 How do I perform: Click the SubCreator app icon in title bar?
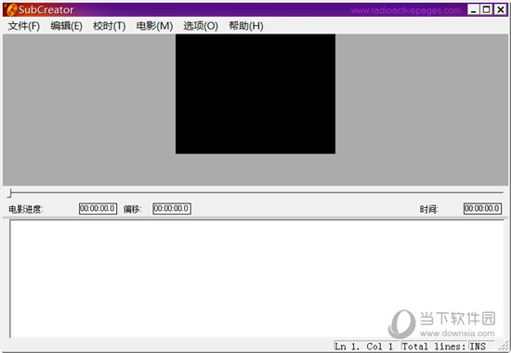11,10
